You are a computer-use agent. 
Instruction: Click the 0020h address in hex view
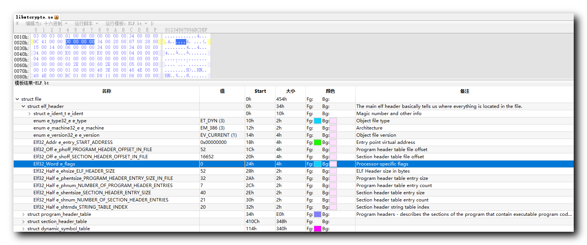pos(21,42)
